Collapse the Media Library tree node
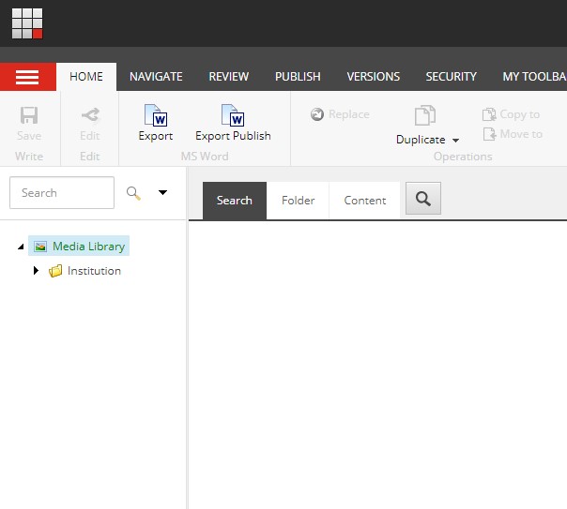The width and height of the screenshot is (567, 509). [x=21, y=247]
